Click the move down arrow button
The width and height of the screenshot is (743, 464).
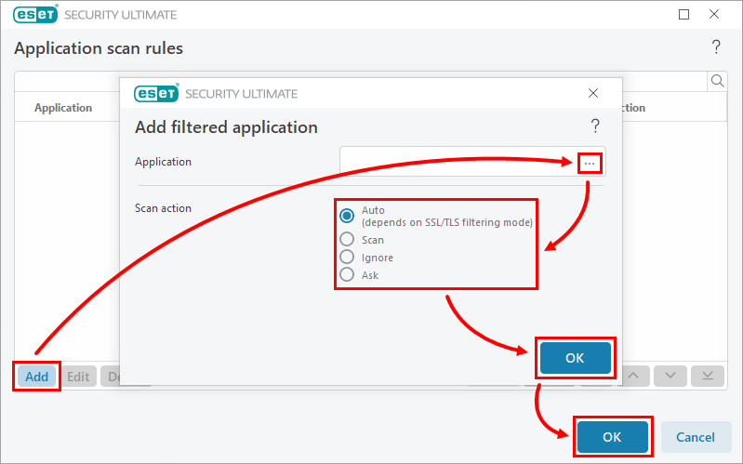click(670, 376)
